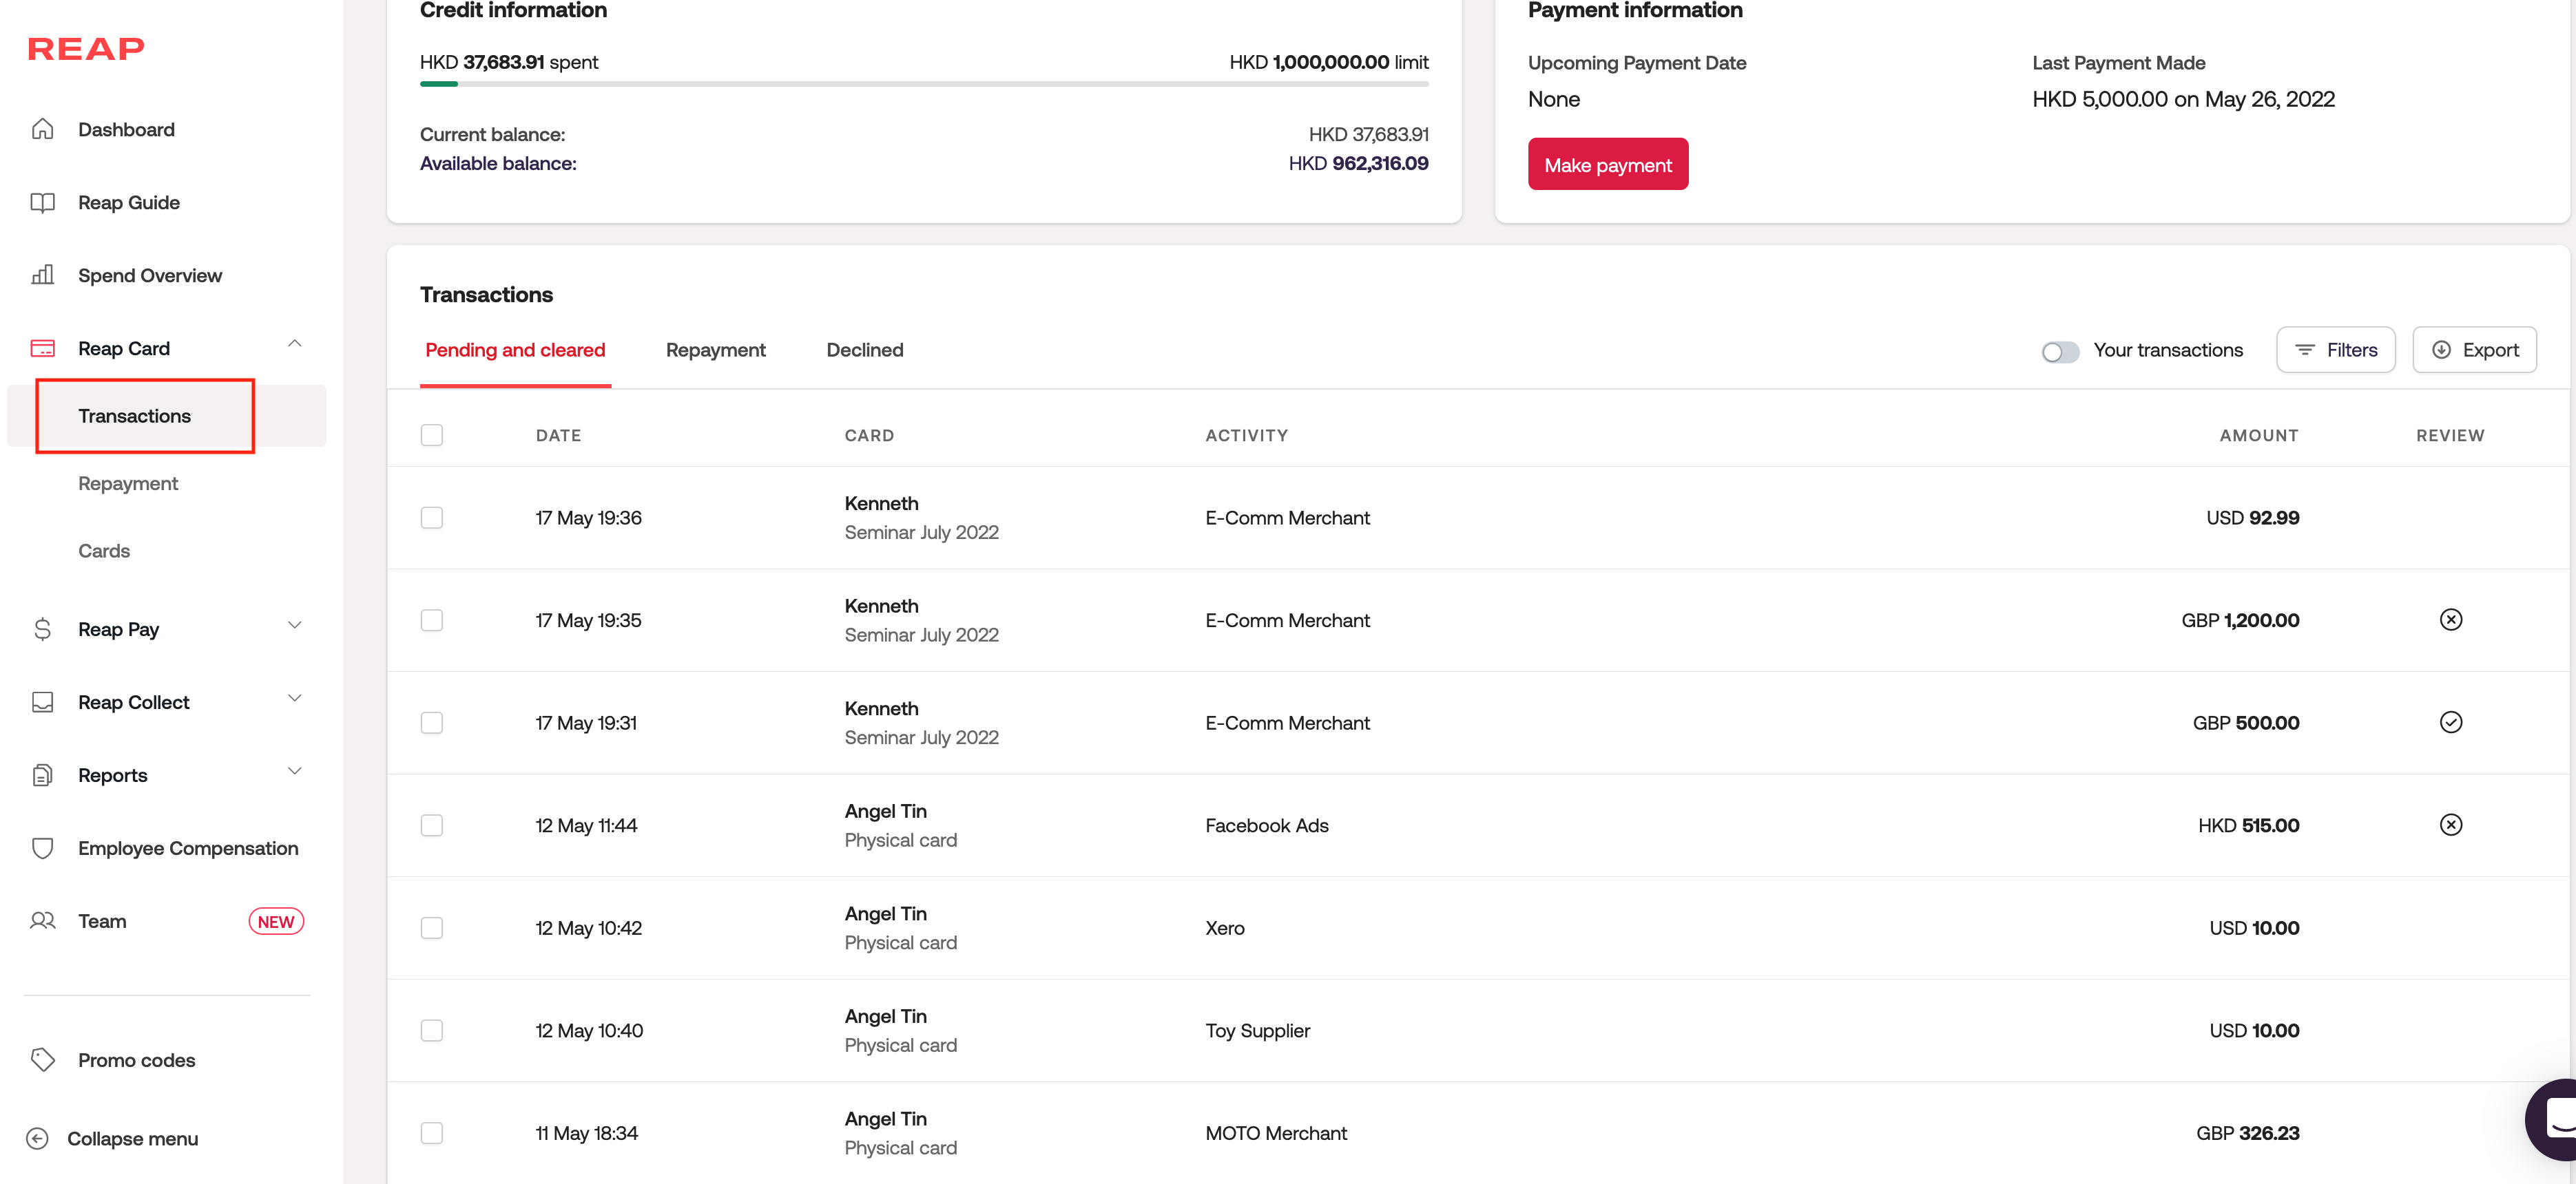Viewport: 2576px width, 1184px height.
Task: Click the Spend Overview chart icon
Action: [42, 275]
